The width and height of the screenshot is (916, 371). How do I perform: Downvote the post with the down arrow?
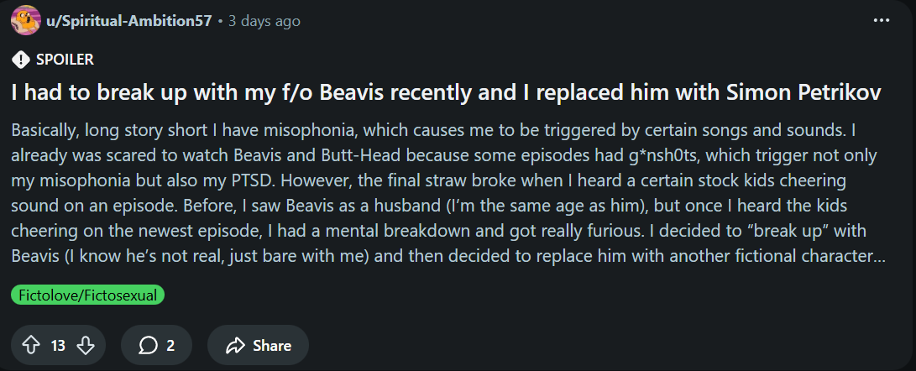[86, 345]
